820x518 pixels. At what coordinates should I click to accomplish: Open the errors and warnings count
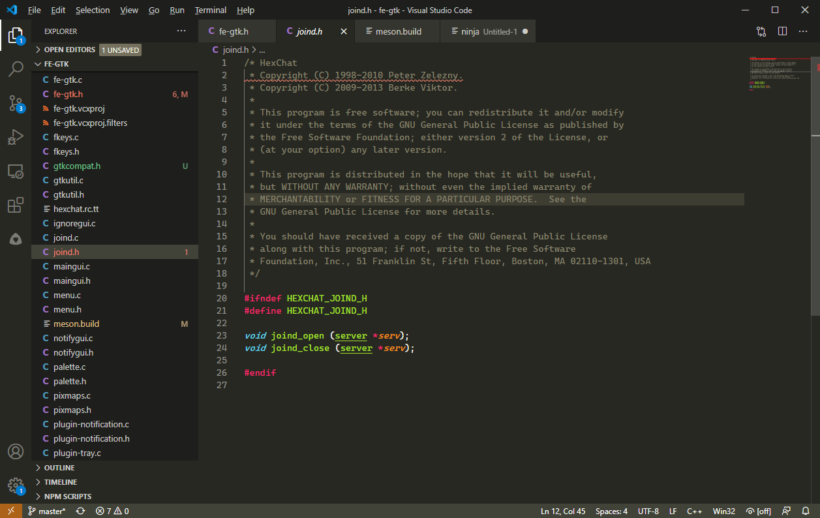coord(112,511)
